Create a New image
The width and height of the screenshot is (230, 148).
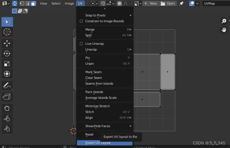(x=150, y=3)
